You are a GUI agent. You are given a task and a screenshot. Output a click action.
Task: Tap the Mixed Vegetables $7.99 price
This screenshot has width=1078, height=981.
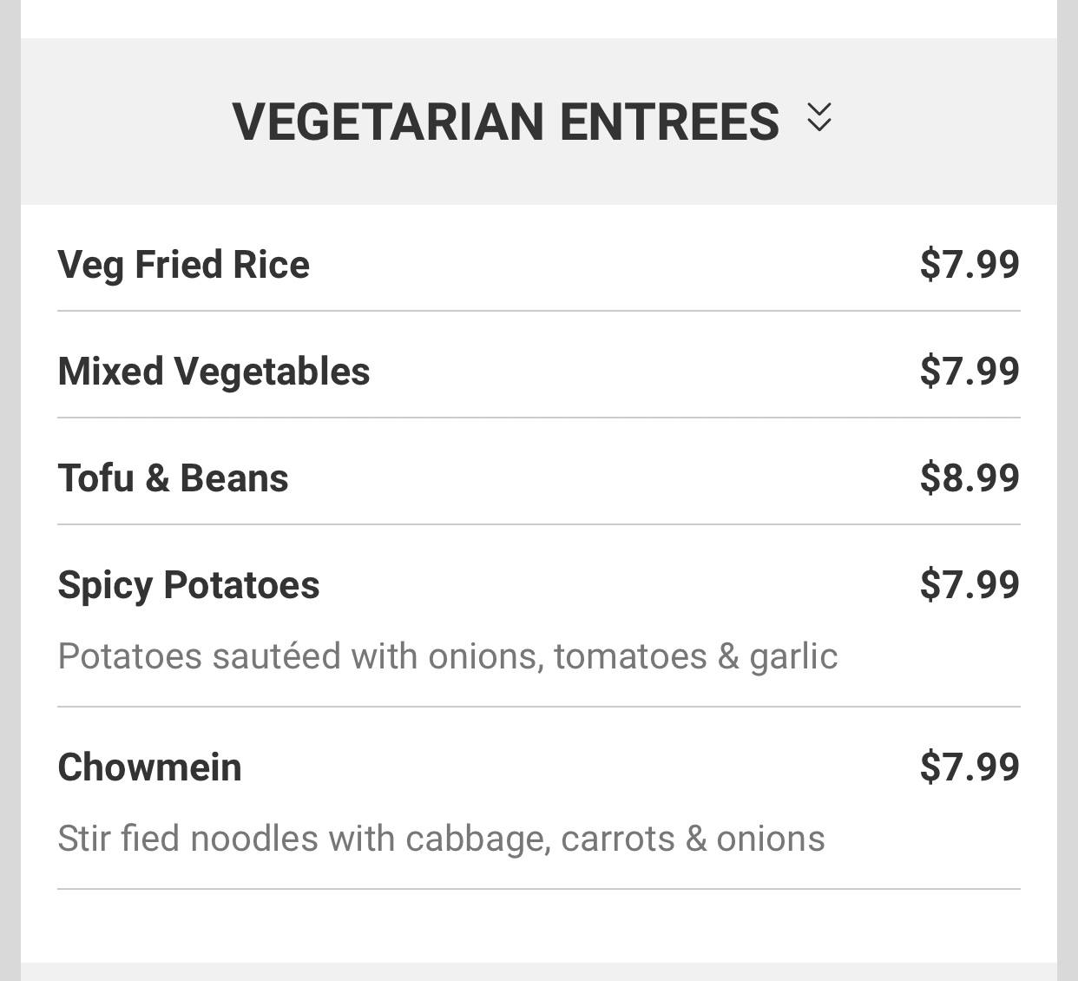(x=970, y=371)
